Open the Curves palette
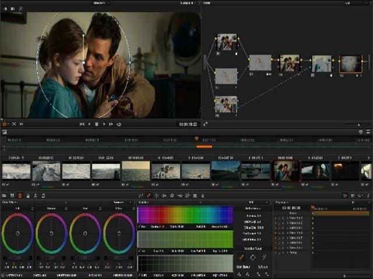Screen dimensions: 373x279 (140, 196)
